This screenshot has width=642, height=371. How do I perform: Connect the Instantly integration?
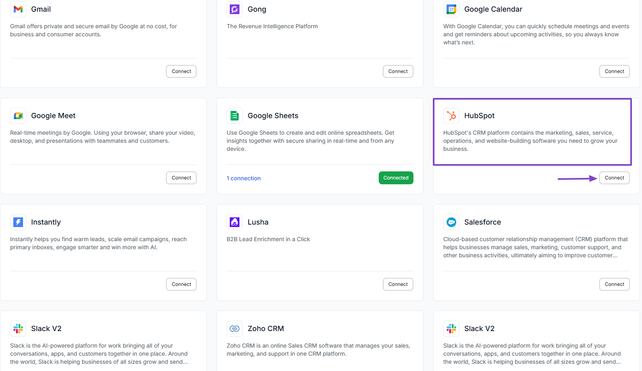point(181,284)
